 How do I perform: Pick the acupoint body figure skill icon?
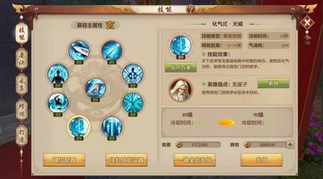point(133,74)
